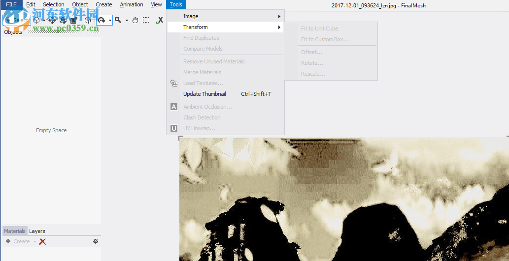
Task: Expand the Transform submenu arrow
Action: pyautogui.click(x=279, y=27)
